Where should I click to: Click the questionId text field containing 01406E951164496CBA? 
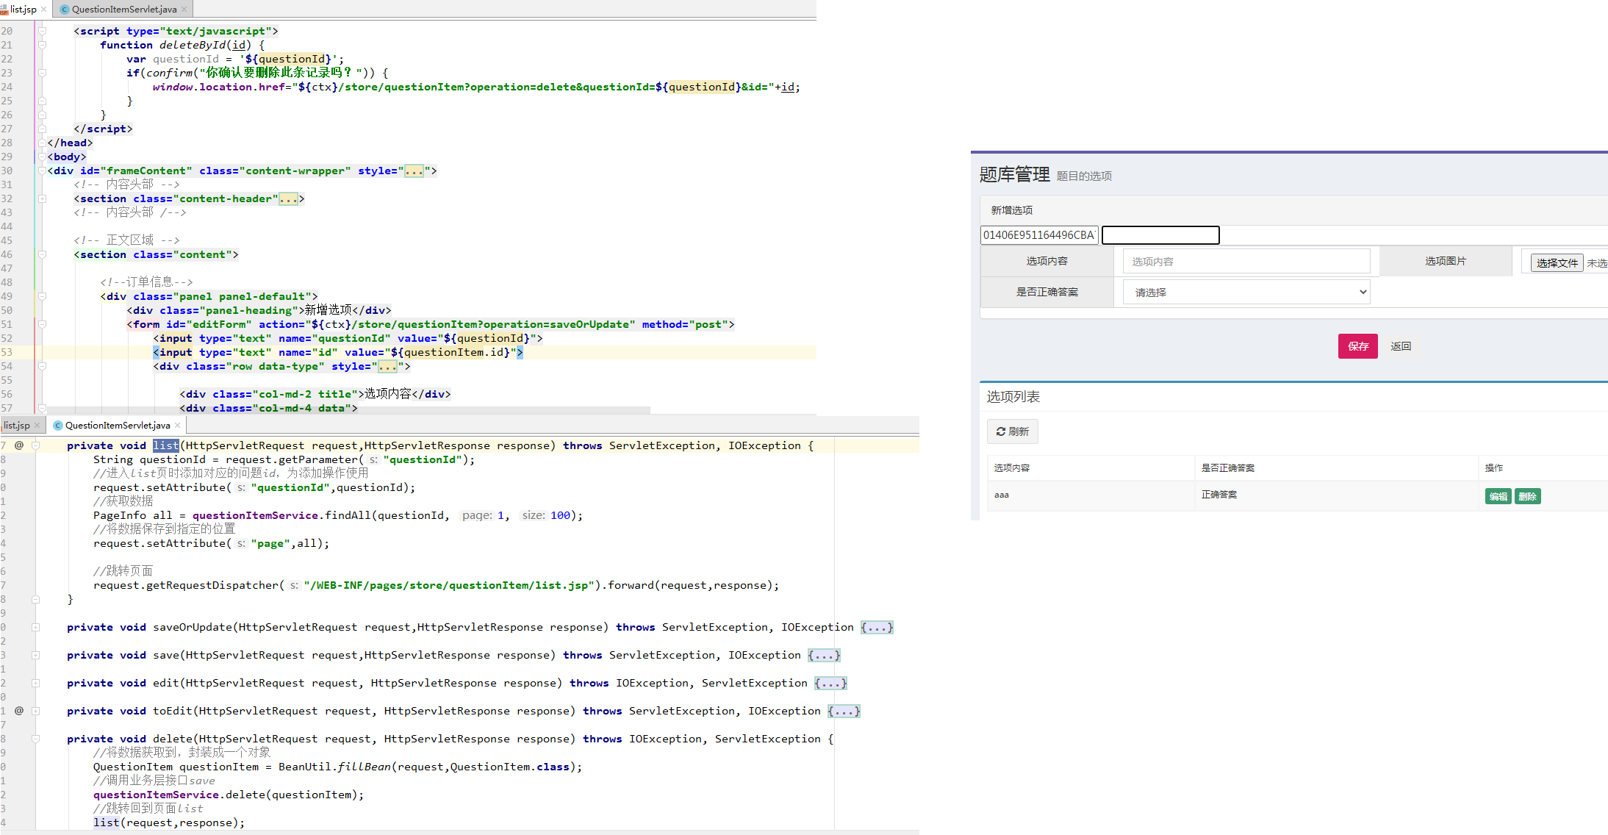pos(1039,235)
